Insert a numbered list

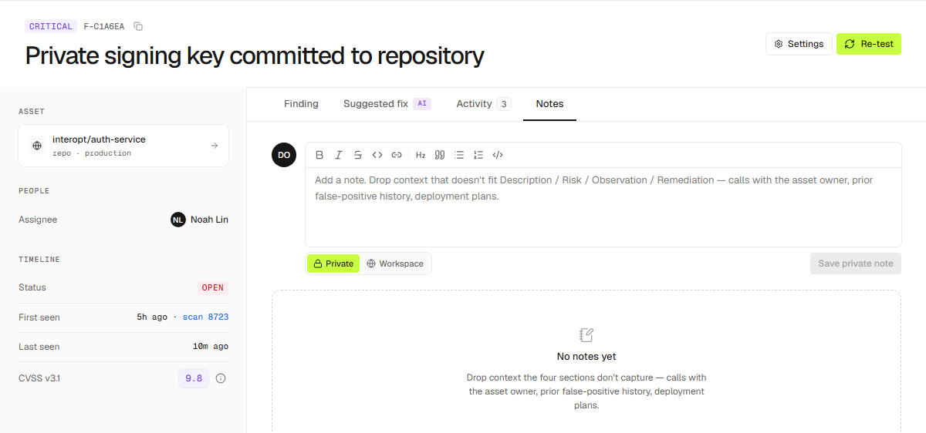tap(478, 155)
